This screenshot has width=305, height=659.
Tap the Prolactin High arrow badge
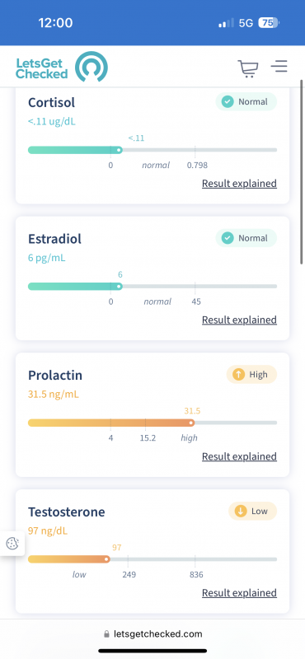tap(251, 375)
